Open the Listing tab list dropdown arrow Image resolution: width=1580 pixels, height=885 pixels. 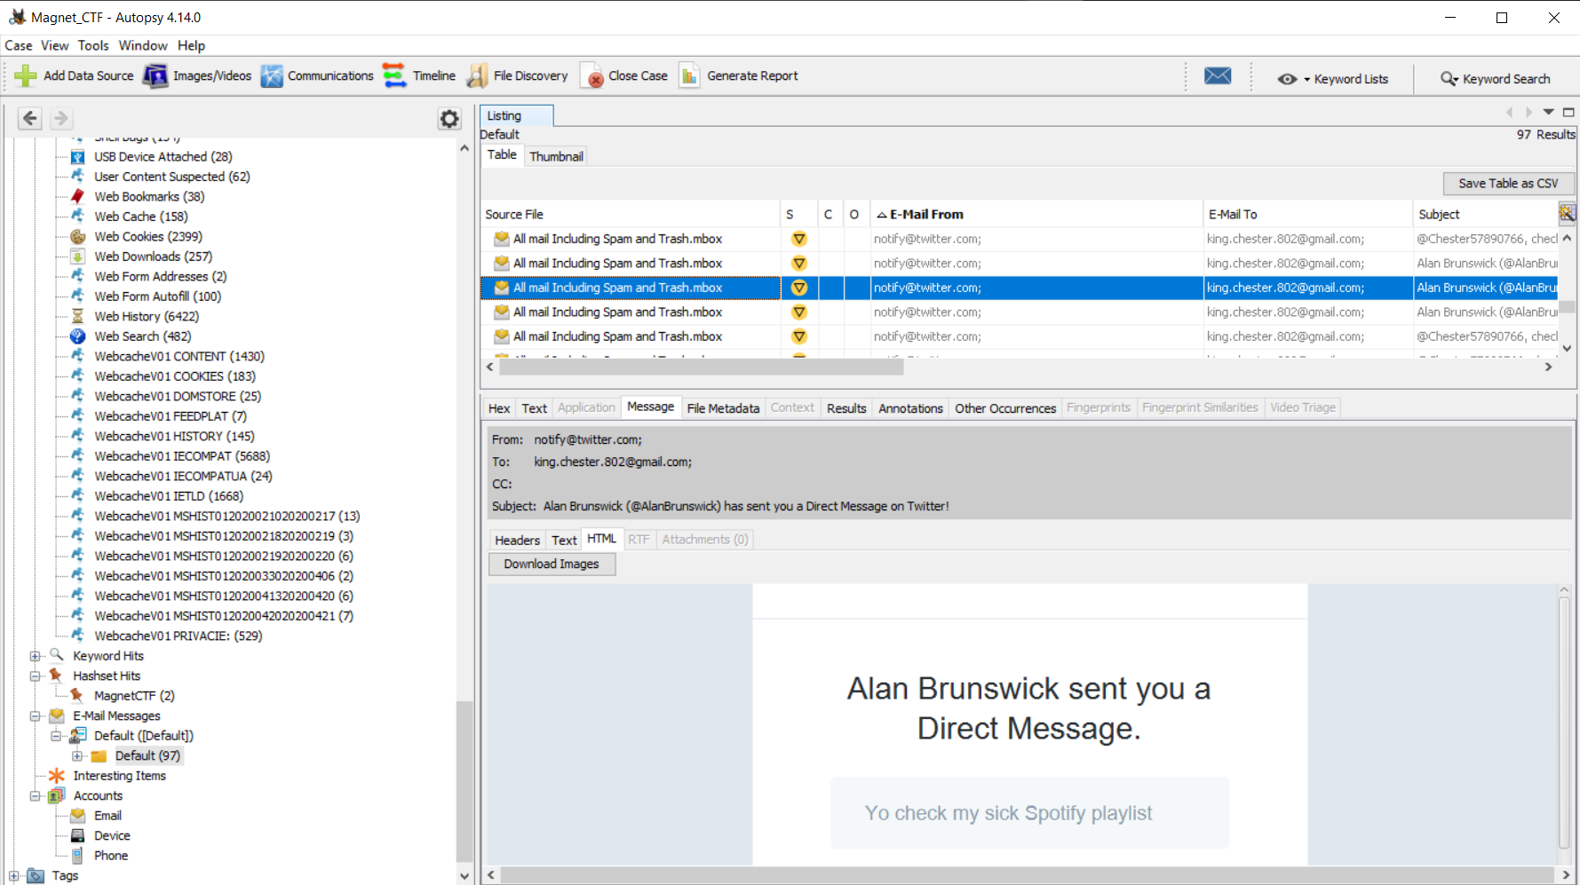[x=1548, y=112]
